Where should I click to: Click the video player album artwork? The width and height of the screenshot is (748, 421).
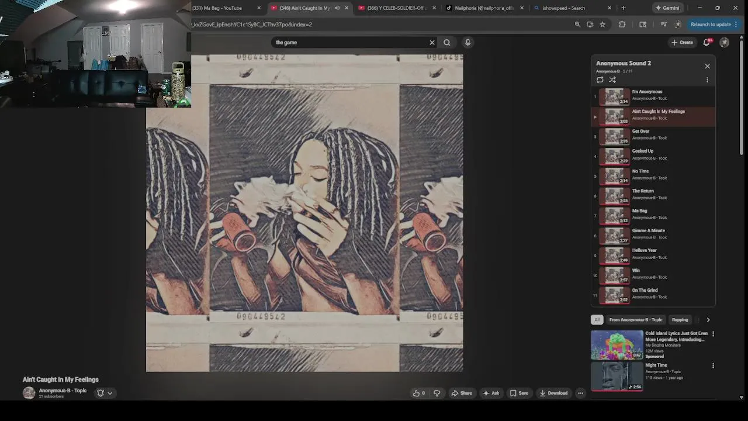[304, 213]
